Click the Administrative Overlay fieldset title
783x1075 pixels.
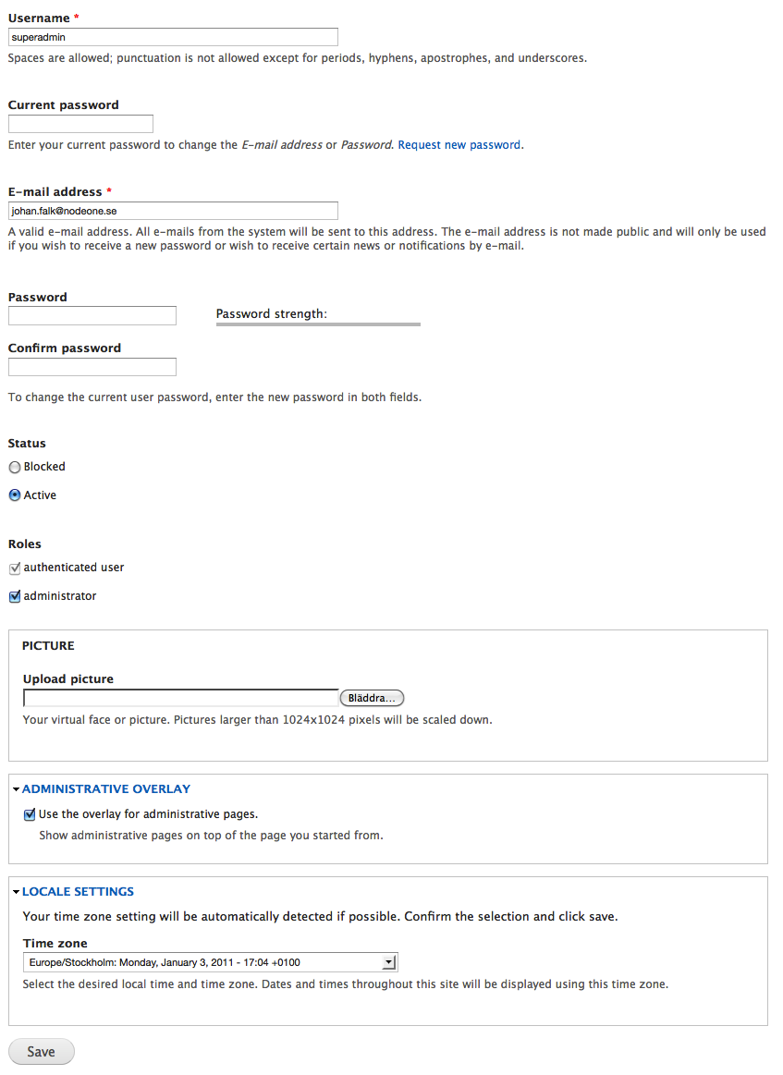click(106, 789)
